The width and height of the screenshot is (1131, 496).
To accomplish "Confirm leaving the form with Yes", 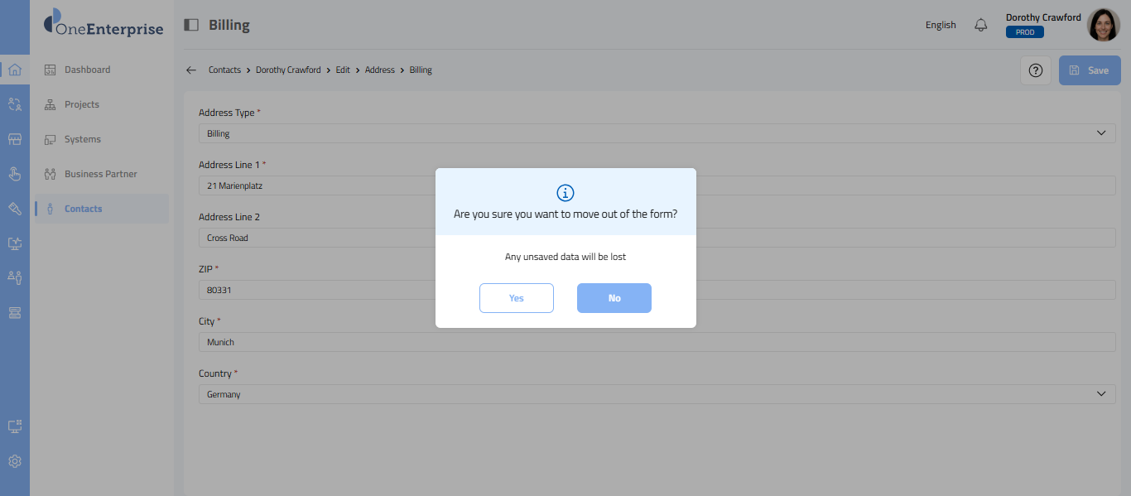I will [516, 298].
